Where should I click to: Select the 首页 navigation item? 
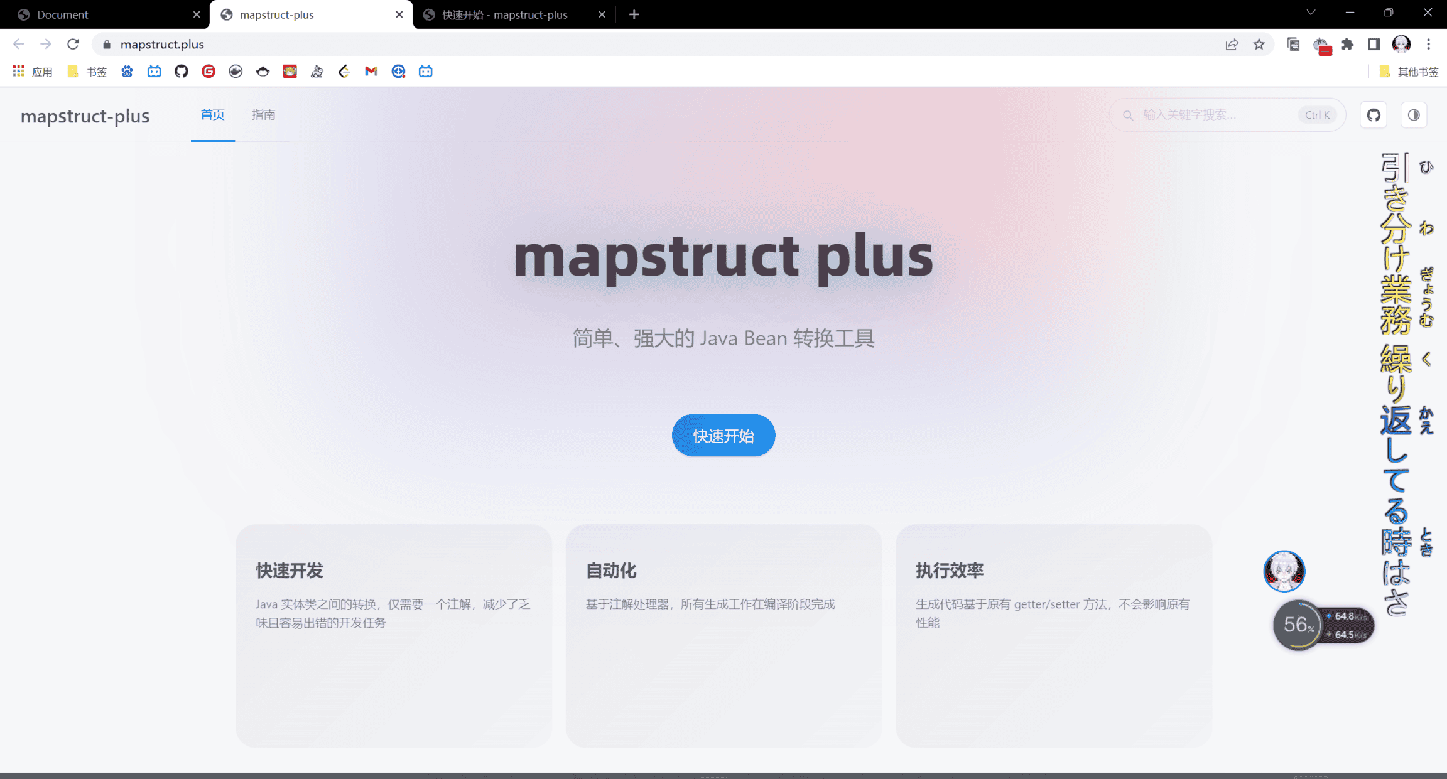pyautogui.click(x=212, y=115)
